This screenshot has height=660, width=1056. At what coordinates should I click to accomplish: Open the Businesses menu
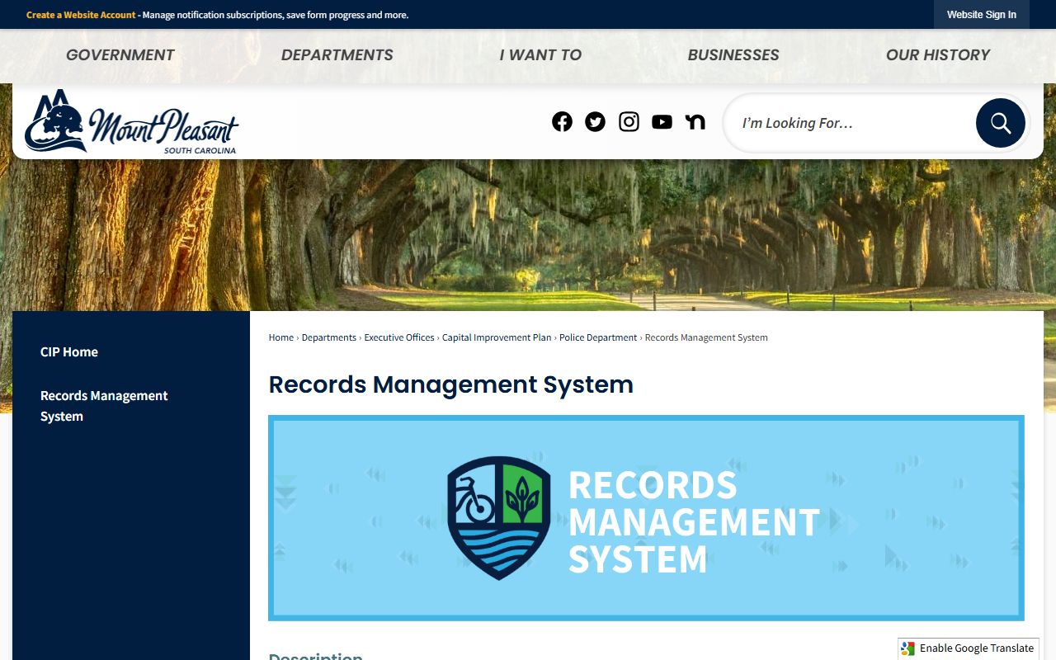click(x=733, y=55)
